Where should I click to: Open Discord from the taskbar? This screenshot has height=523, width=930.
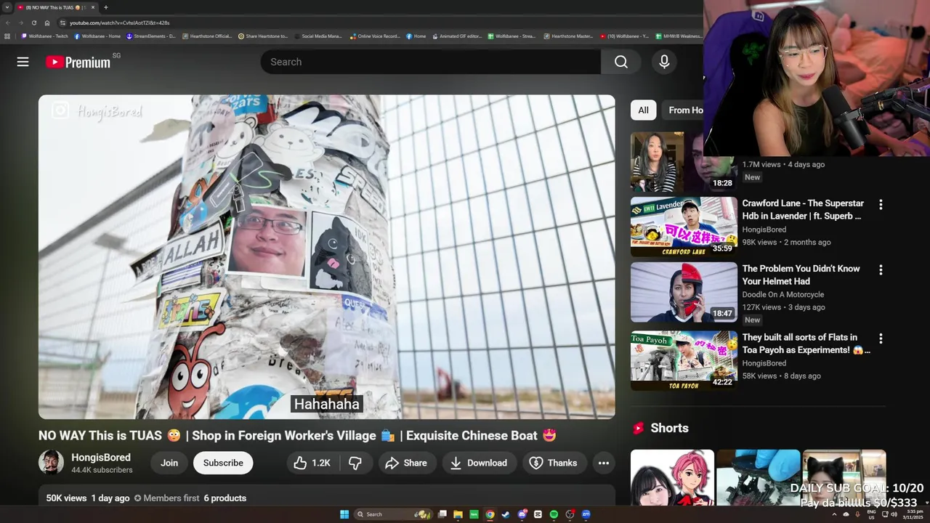point(522,514)
